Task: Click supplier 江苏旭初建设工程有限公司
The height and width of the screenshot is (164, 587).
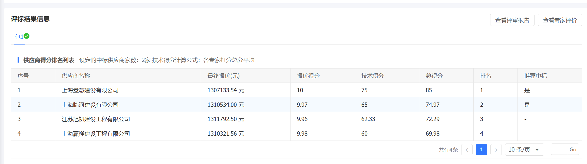Action: coord(96,119)
